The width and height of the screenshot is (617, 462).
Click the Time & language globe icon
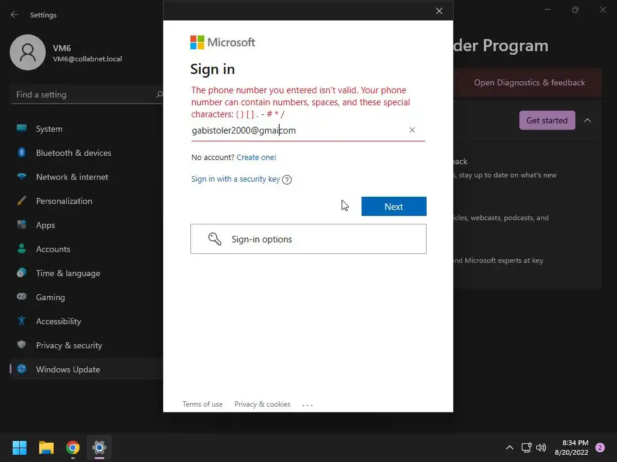[22, 273]
